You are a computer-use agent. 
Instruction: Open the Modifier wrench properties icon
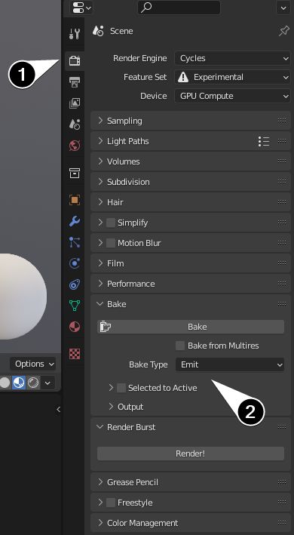75,221
